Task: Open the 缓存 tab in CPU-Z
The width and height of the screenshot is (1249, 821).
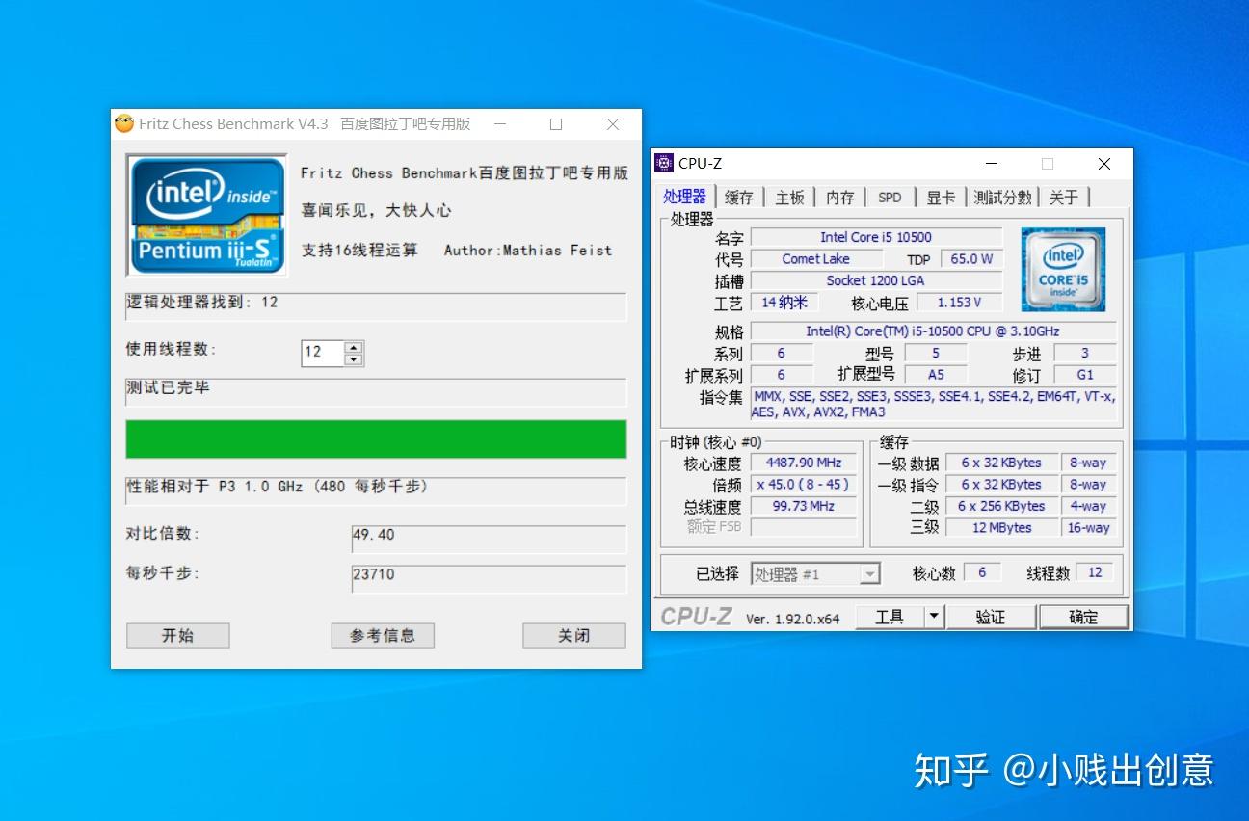Action: click(739, 198)
